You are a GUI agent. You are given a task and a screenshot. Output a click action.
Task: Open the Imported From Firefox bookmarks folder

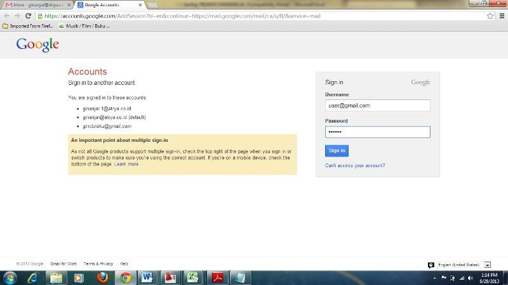click(x=28, y=26)
